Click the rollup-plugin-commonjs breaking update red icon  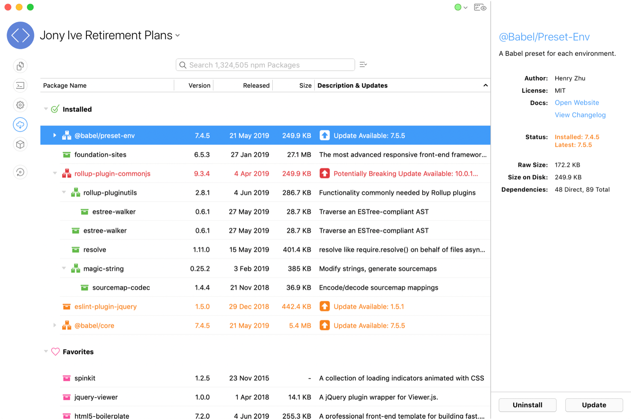[325, 173]
